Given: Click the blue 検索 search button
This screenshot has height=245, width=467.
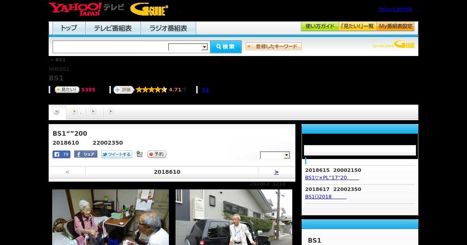Looking at the screenshot, I should click(226, 47).
